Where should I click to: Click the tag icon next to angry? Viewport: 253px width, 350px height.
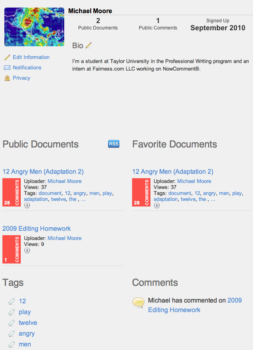pos(12,334)
